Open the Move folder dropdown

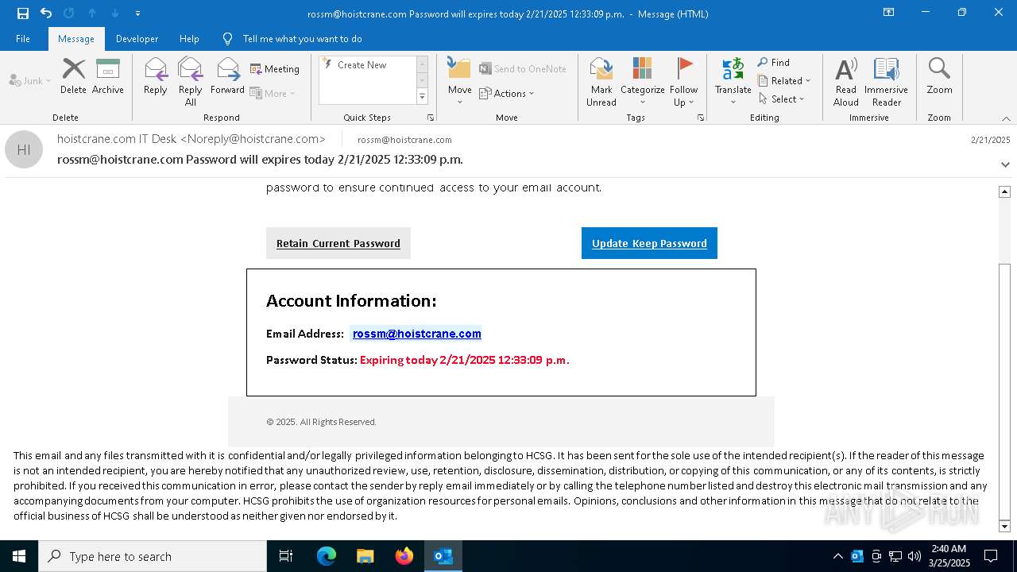click(460, 82)
